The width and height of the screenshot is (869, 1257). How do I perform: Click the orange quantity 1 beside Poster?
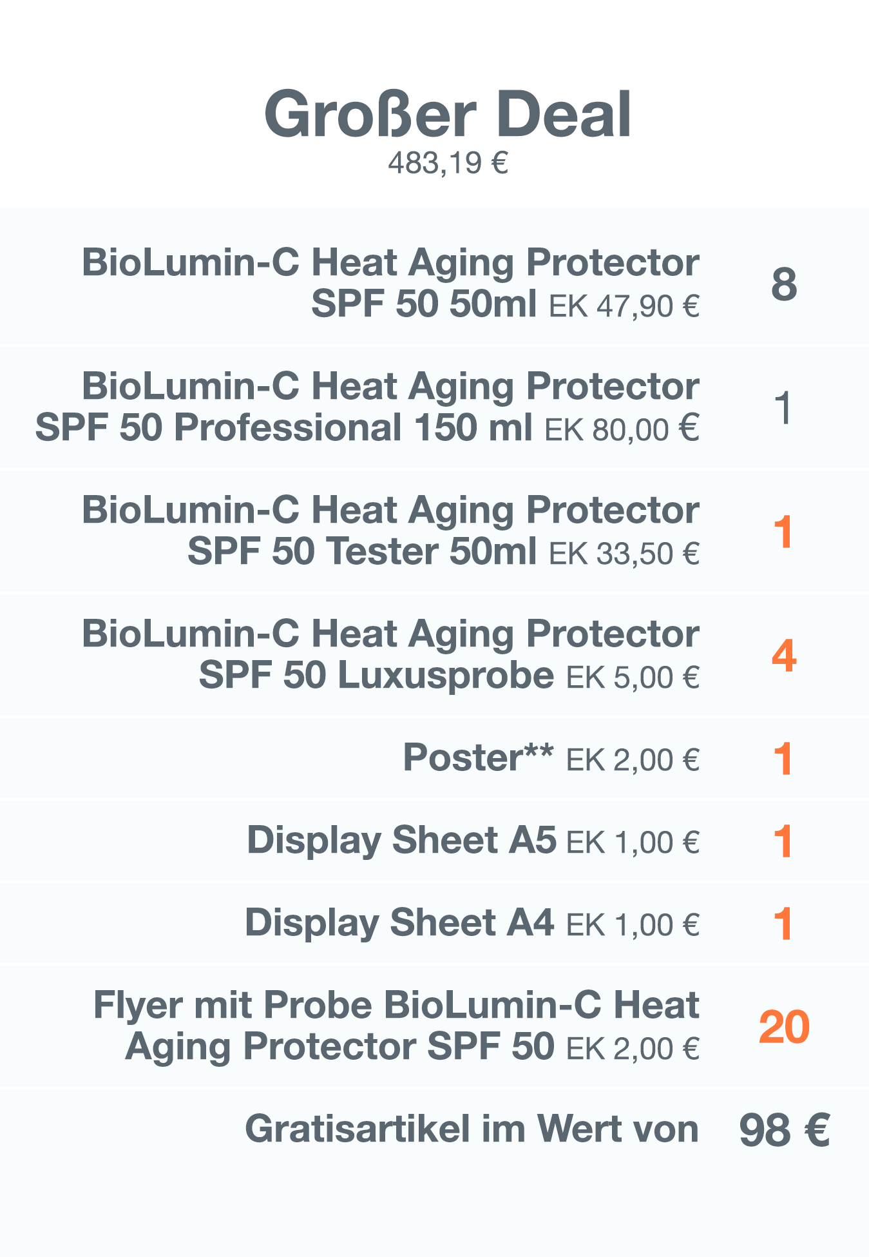tap(783, 759)
